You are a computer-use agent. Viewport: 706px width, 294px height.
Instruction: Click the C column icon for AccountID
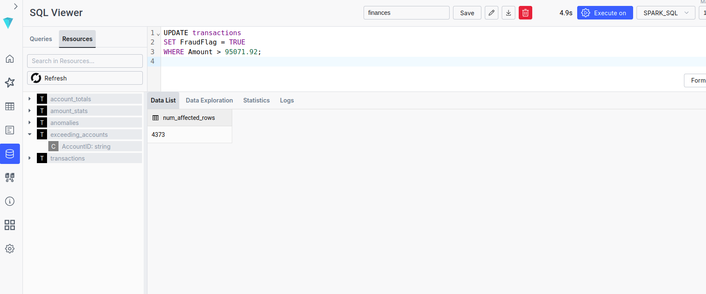click(x=53, y=146)
